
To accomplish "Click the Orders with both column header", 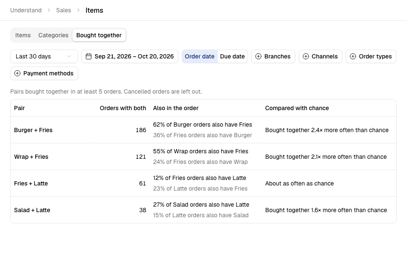I will tap(123, 108).
